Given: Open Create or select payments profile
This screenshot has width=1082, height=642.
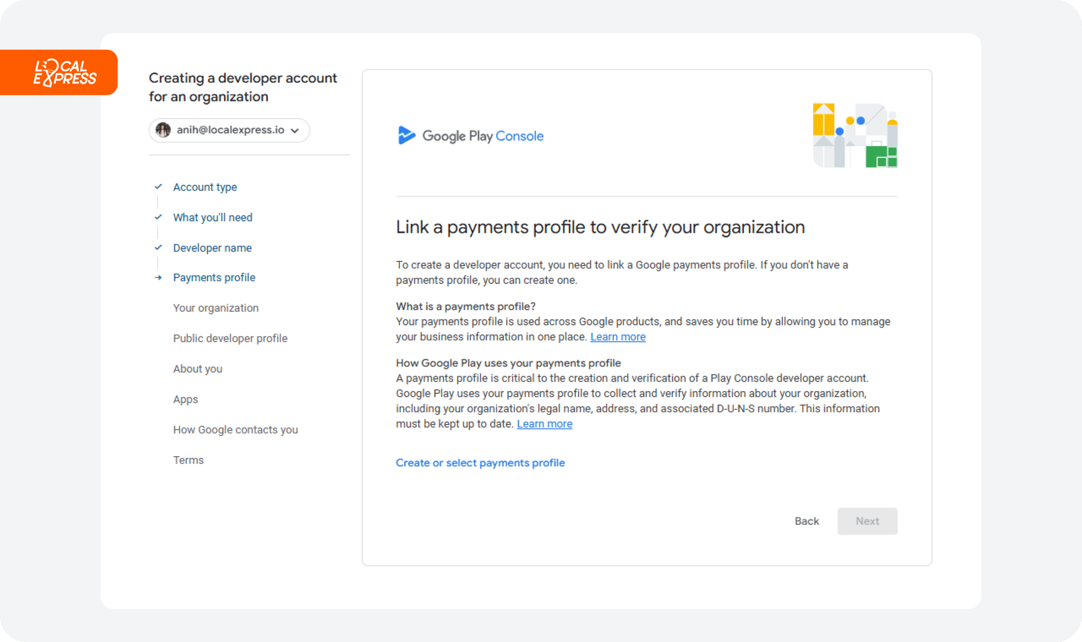Looking at the screenshot, I should pos(480,463).
